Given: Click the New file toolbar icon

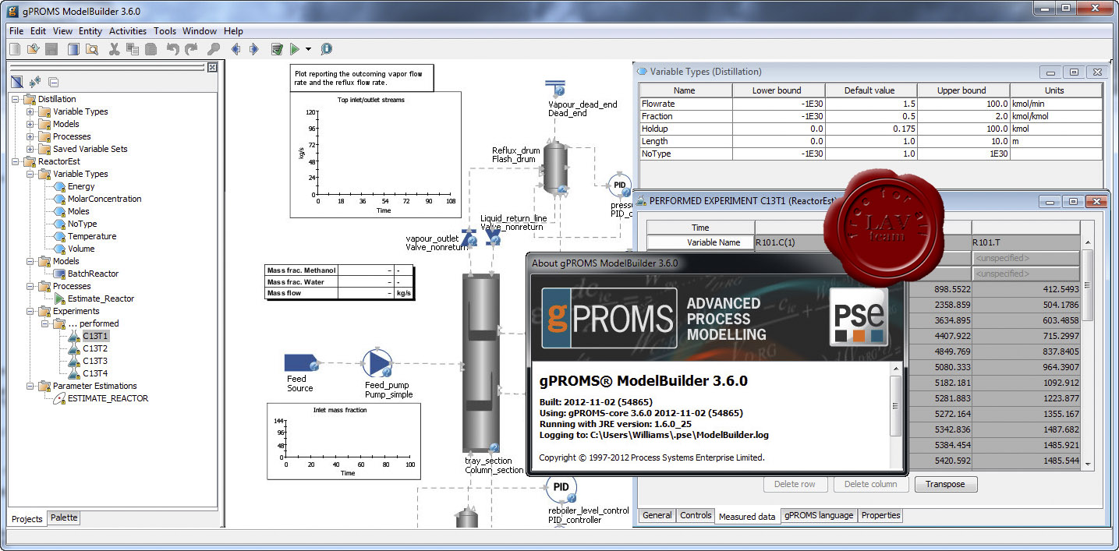Looking at the screenshot, I should pyautogui.click(x=15, y=49).
